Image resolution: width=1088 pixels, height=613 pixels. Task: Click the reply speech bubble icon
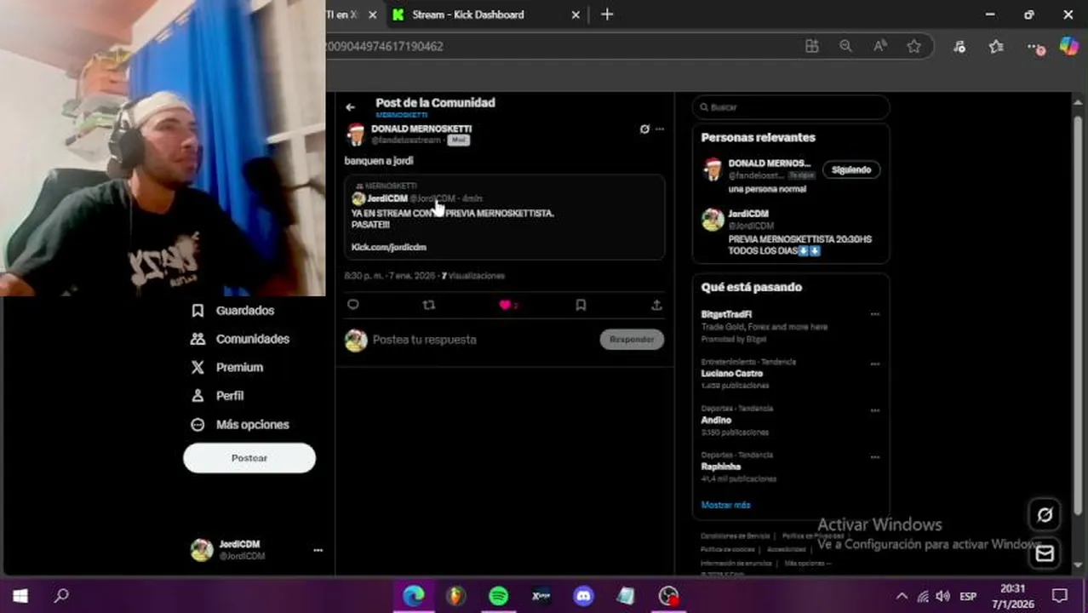353,305
